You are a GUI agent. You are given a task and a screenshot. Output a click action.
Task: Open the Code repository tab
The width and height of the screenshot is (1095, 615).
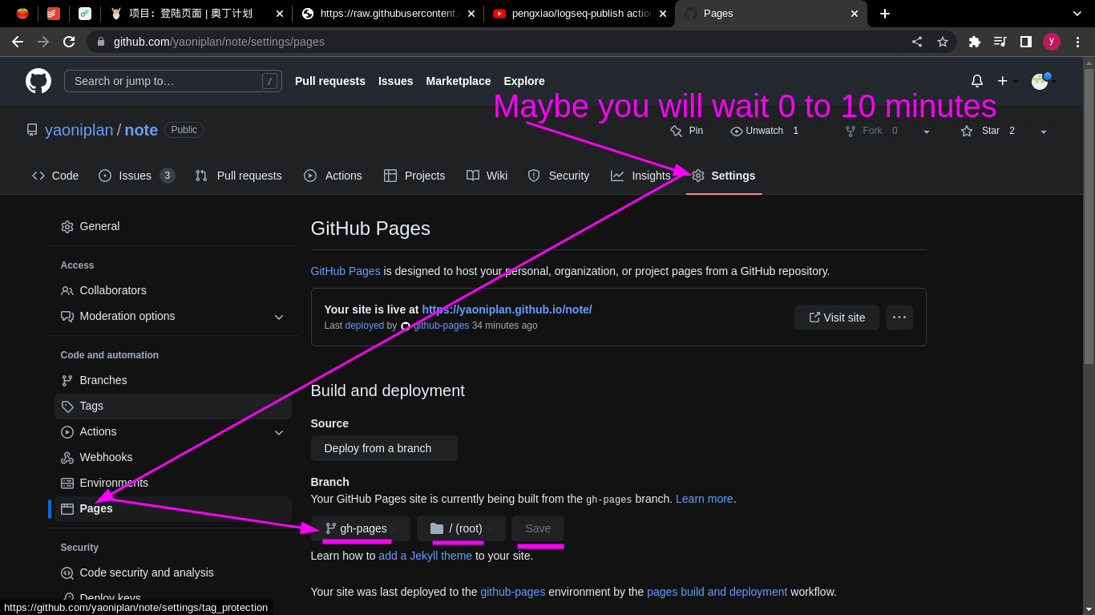55,176
